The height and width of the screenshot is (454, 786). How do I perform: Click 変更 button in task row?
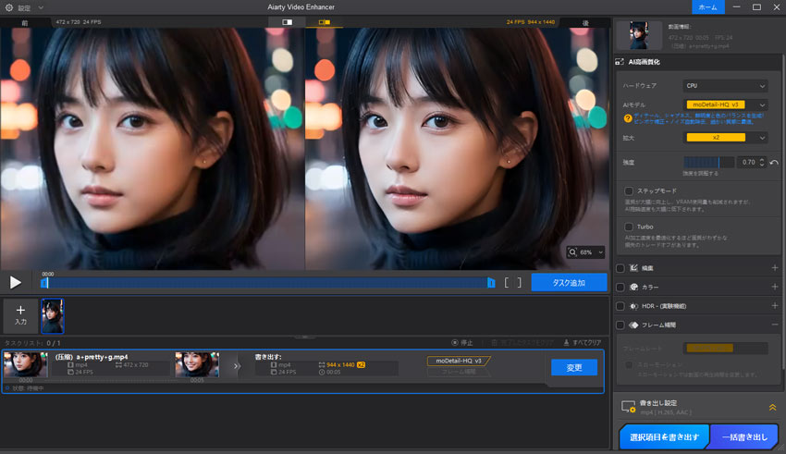pyautogui.click(x=574, y=367)
